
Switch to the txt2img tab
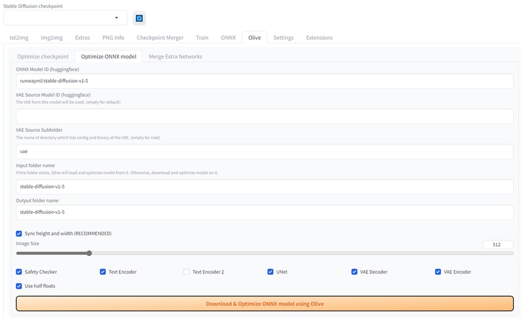point(19,38)
